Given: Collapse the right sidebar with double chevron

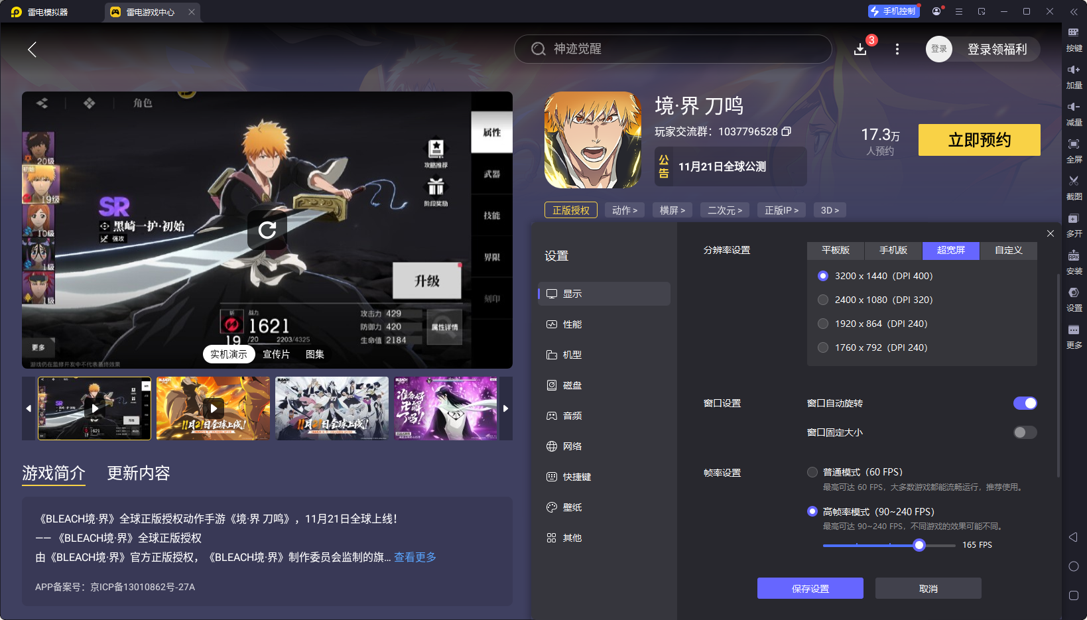Looking at the screenshot, I should pyautogui.click(x=1074, y=11).
